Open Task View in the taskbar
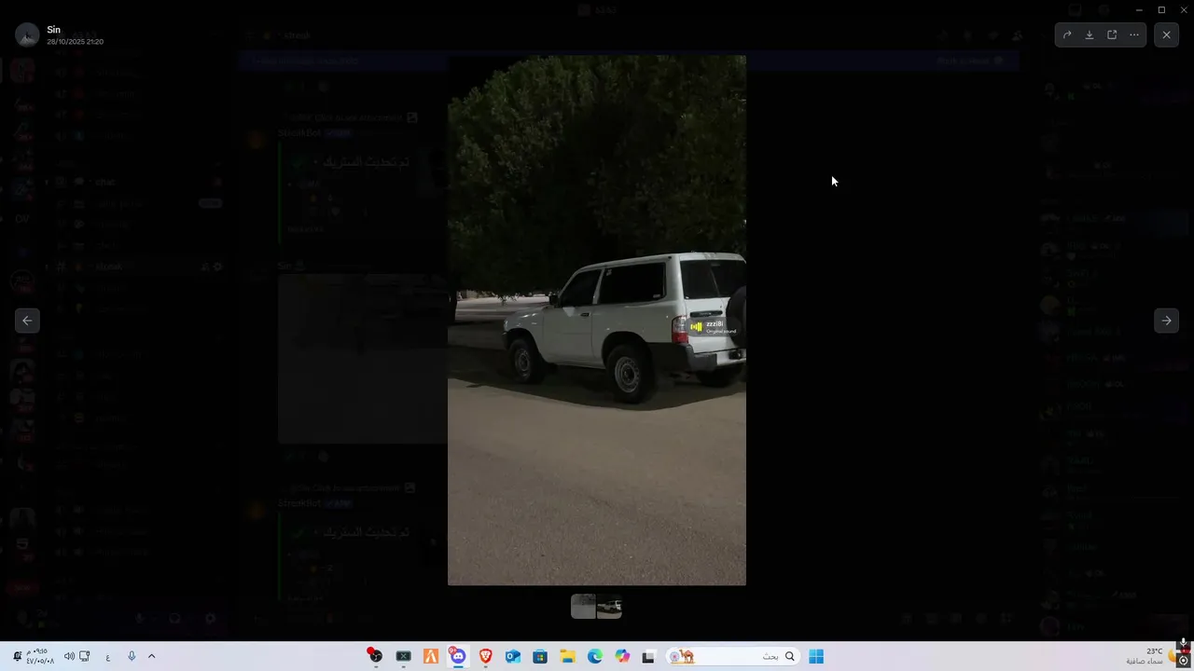 pos(648,656)
